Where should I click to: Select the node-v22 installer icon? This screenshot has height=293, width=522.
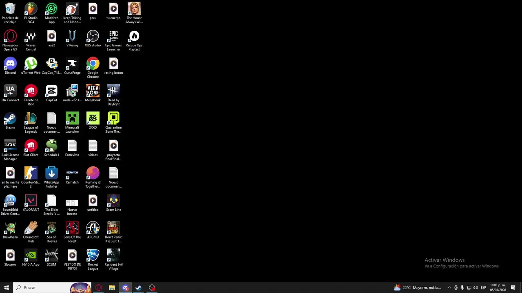[72, 93]
